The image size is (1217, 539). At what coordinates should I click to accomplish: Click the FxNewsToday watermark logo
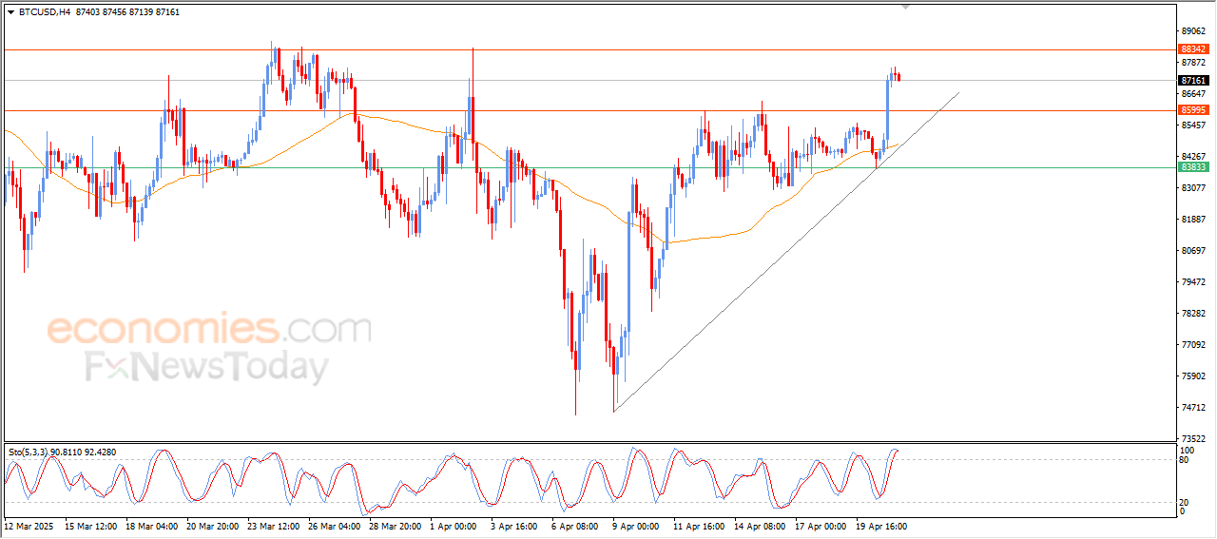(207, 366)
